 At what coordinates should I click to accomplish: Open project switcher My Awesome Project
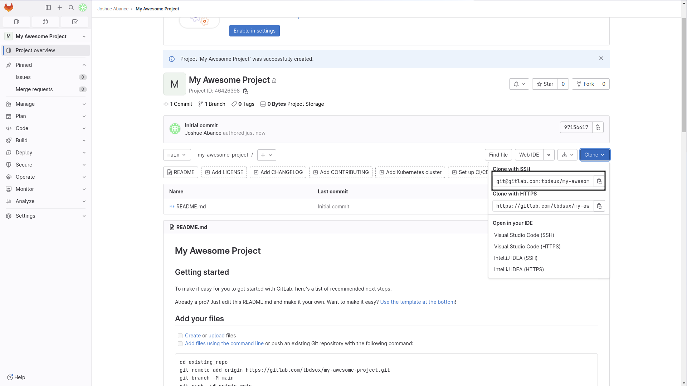click(x=46, y=36)
